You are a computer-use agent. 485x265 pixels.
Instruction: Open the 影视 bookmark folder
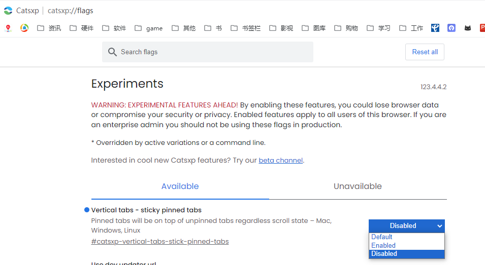pyautogui.click(x=281, y=28)
